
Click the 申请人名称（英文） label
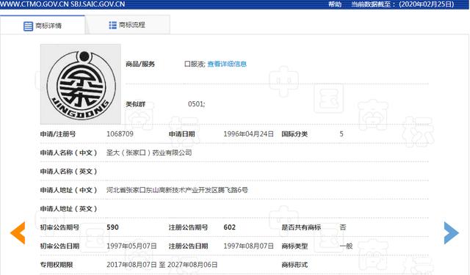click(x=68, y=171)
